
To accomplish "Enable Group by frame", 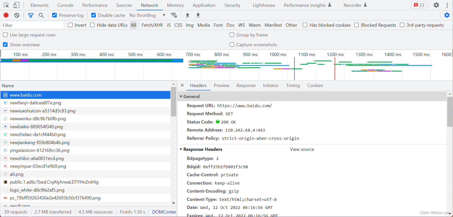I will (232, 35).
